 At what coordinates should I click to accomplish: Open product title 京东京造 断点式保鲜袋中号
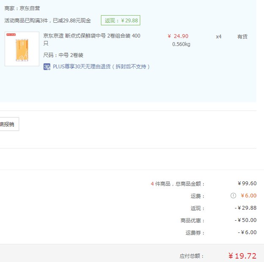[x=92, y=39]
